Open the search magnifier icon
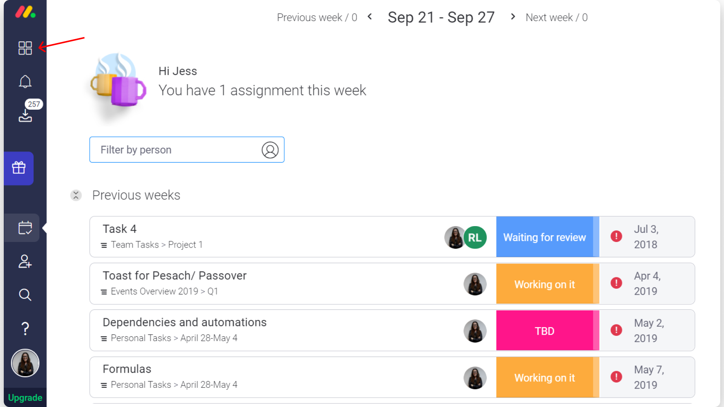The image size is (724, 407). pyautogui.click(x=25, y=295)
